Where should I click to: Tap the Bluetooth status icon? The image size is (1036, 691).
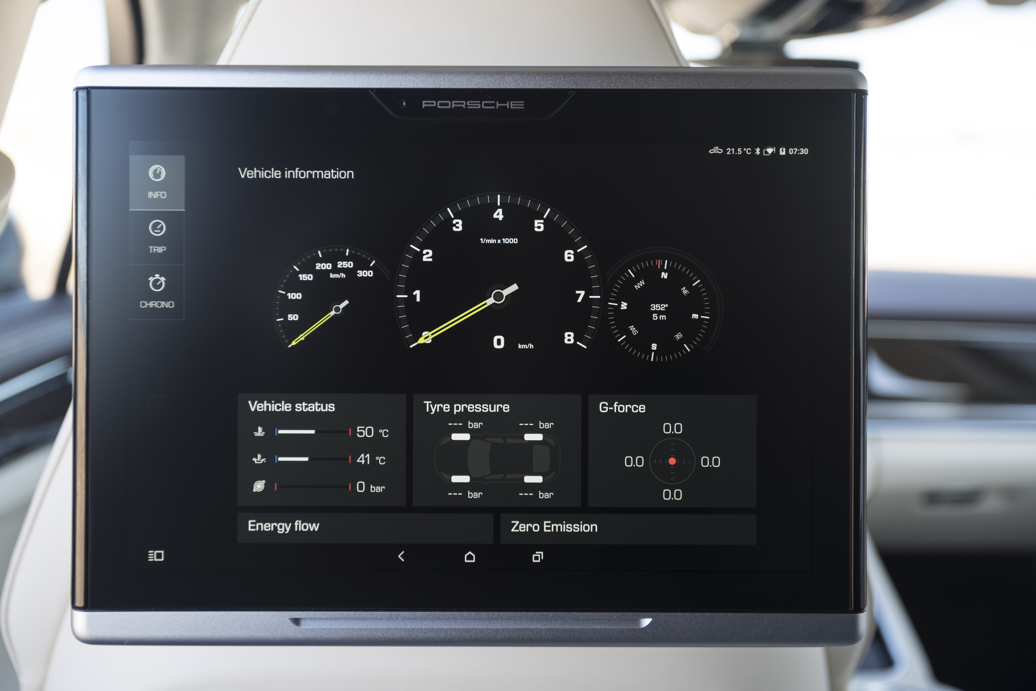pyautogui.click(x=758, y=151)
